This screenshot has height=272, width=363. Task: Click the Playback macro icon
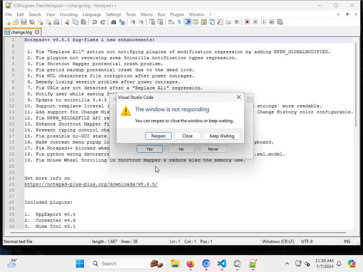click(263, 22)
